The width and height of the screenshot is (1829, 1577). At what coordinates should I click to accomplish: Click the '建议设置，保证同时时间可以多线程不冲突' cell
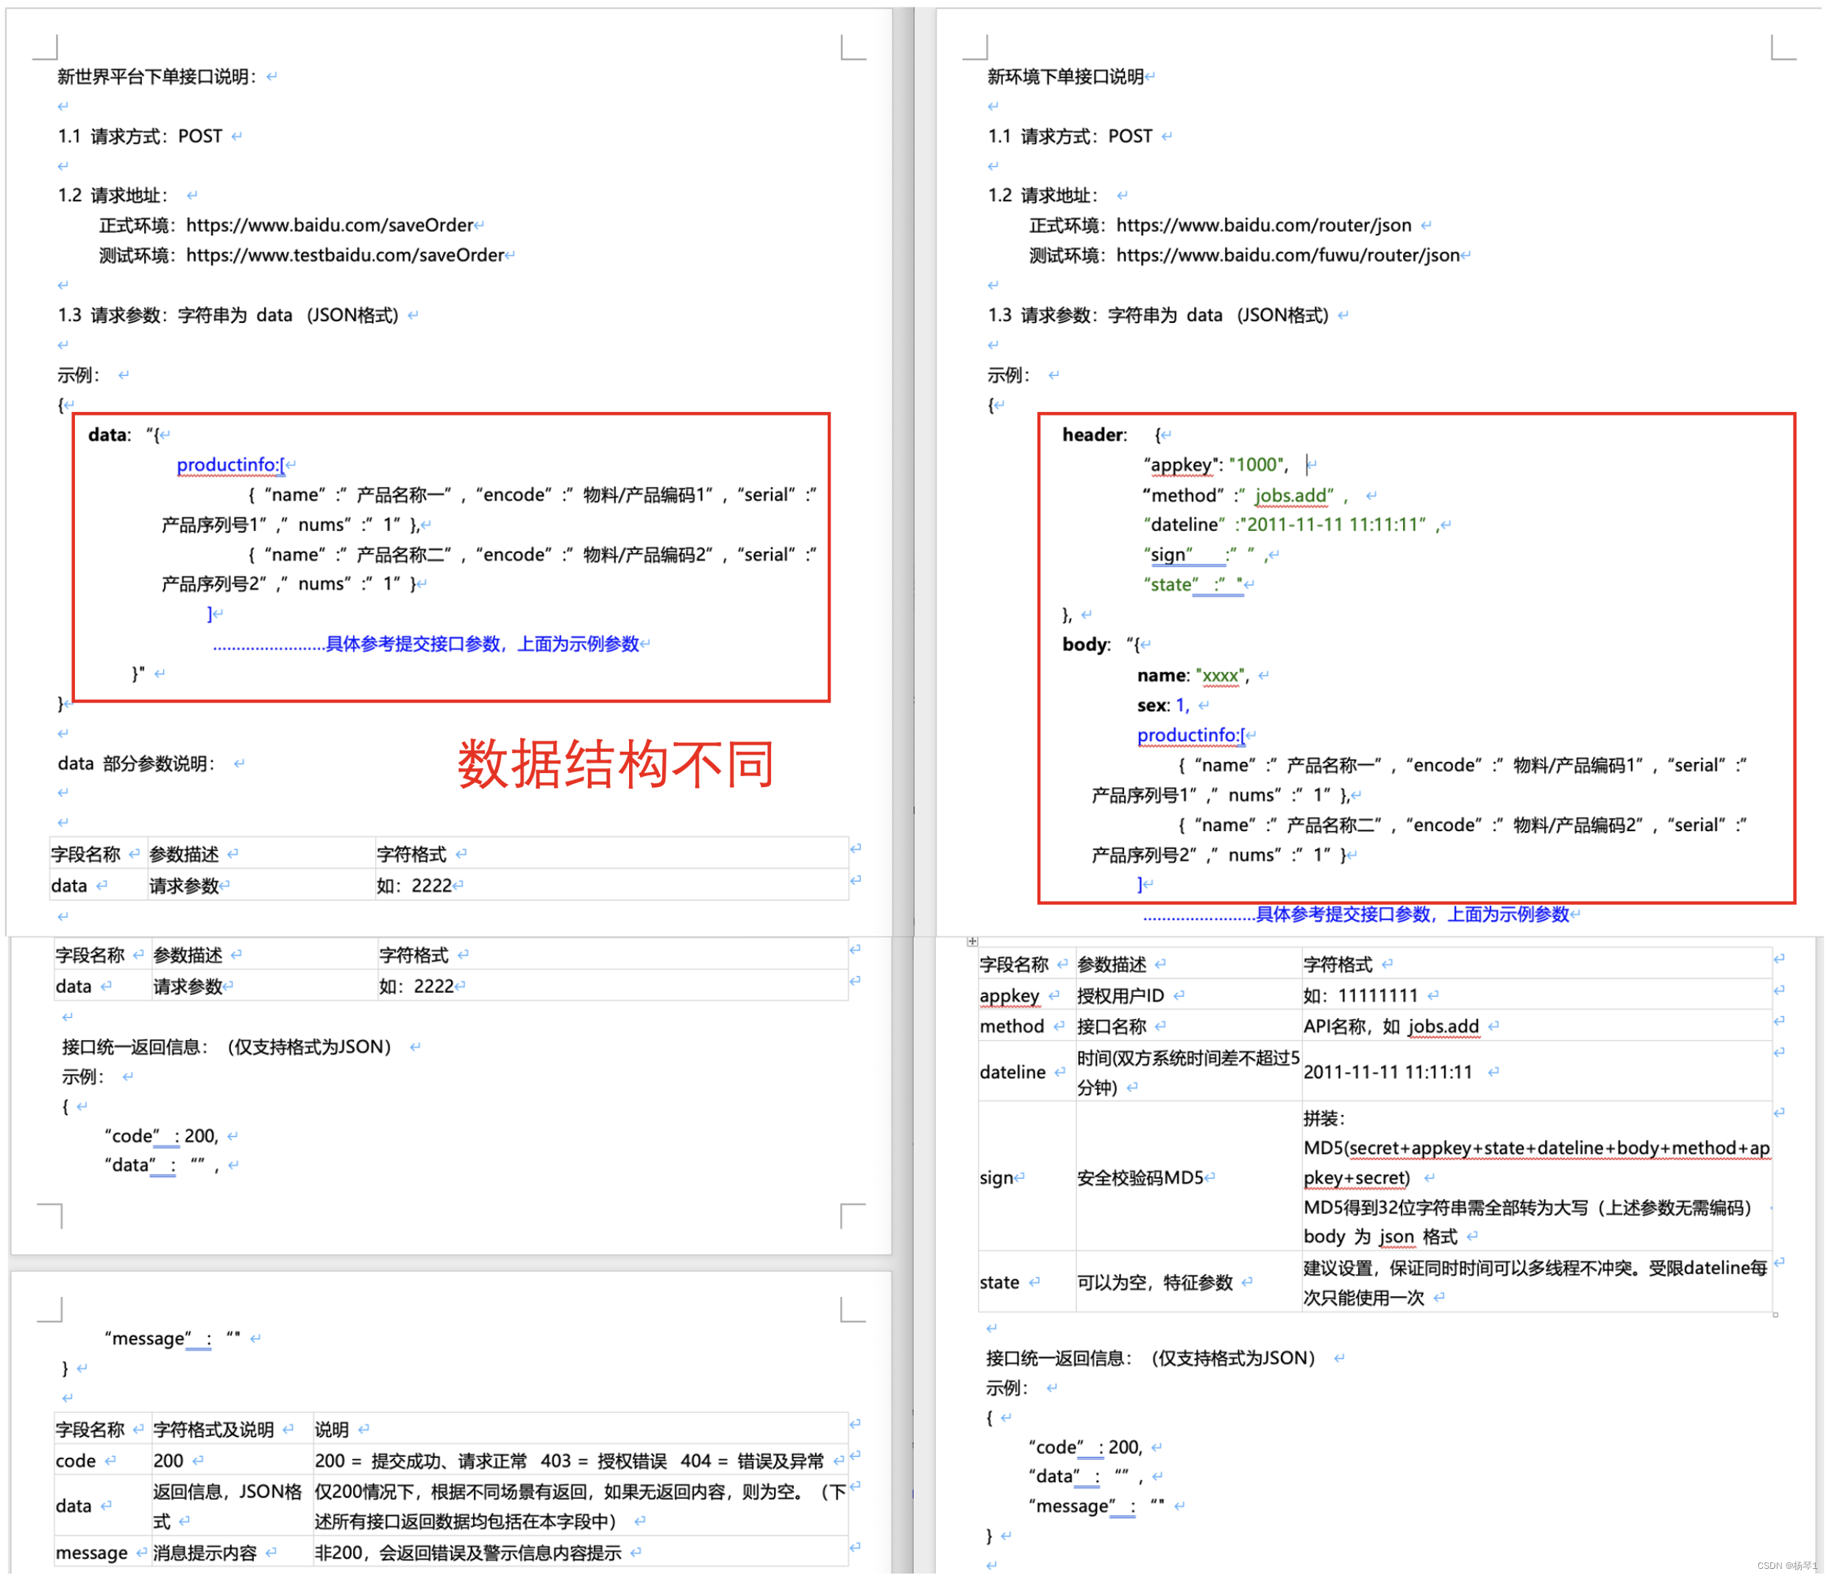[x=1536, y=1282]
